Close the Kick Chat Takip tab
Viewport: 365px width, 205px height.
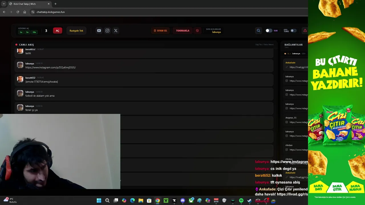[48, 4]
